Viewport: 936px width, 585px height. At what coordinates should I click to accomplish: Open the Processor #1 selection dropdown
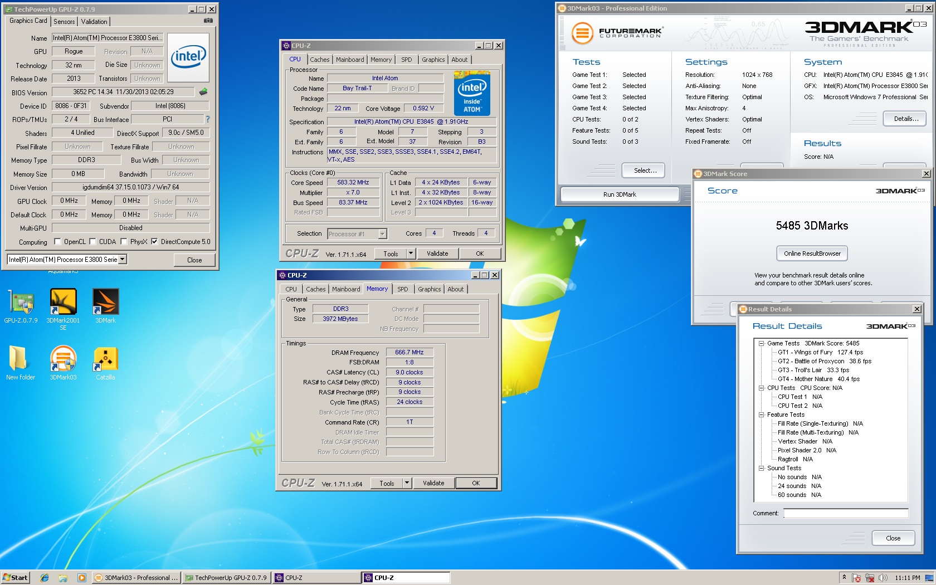tap(382, 234)
